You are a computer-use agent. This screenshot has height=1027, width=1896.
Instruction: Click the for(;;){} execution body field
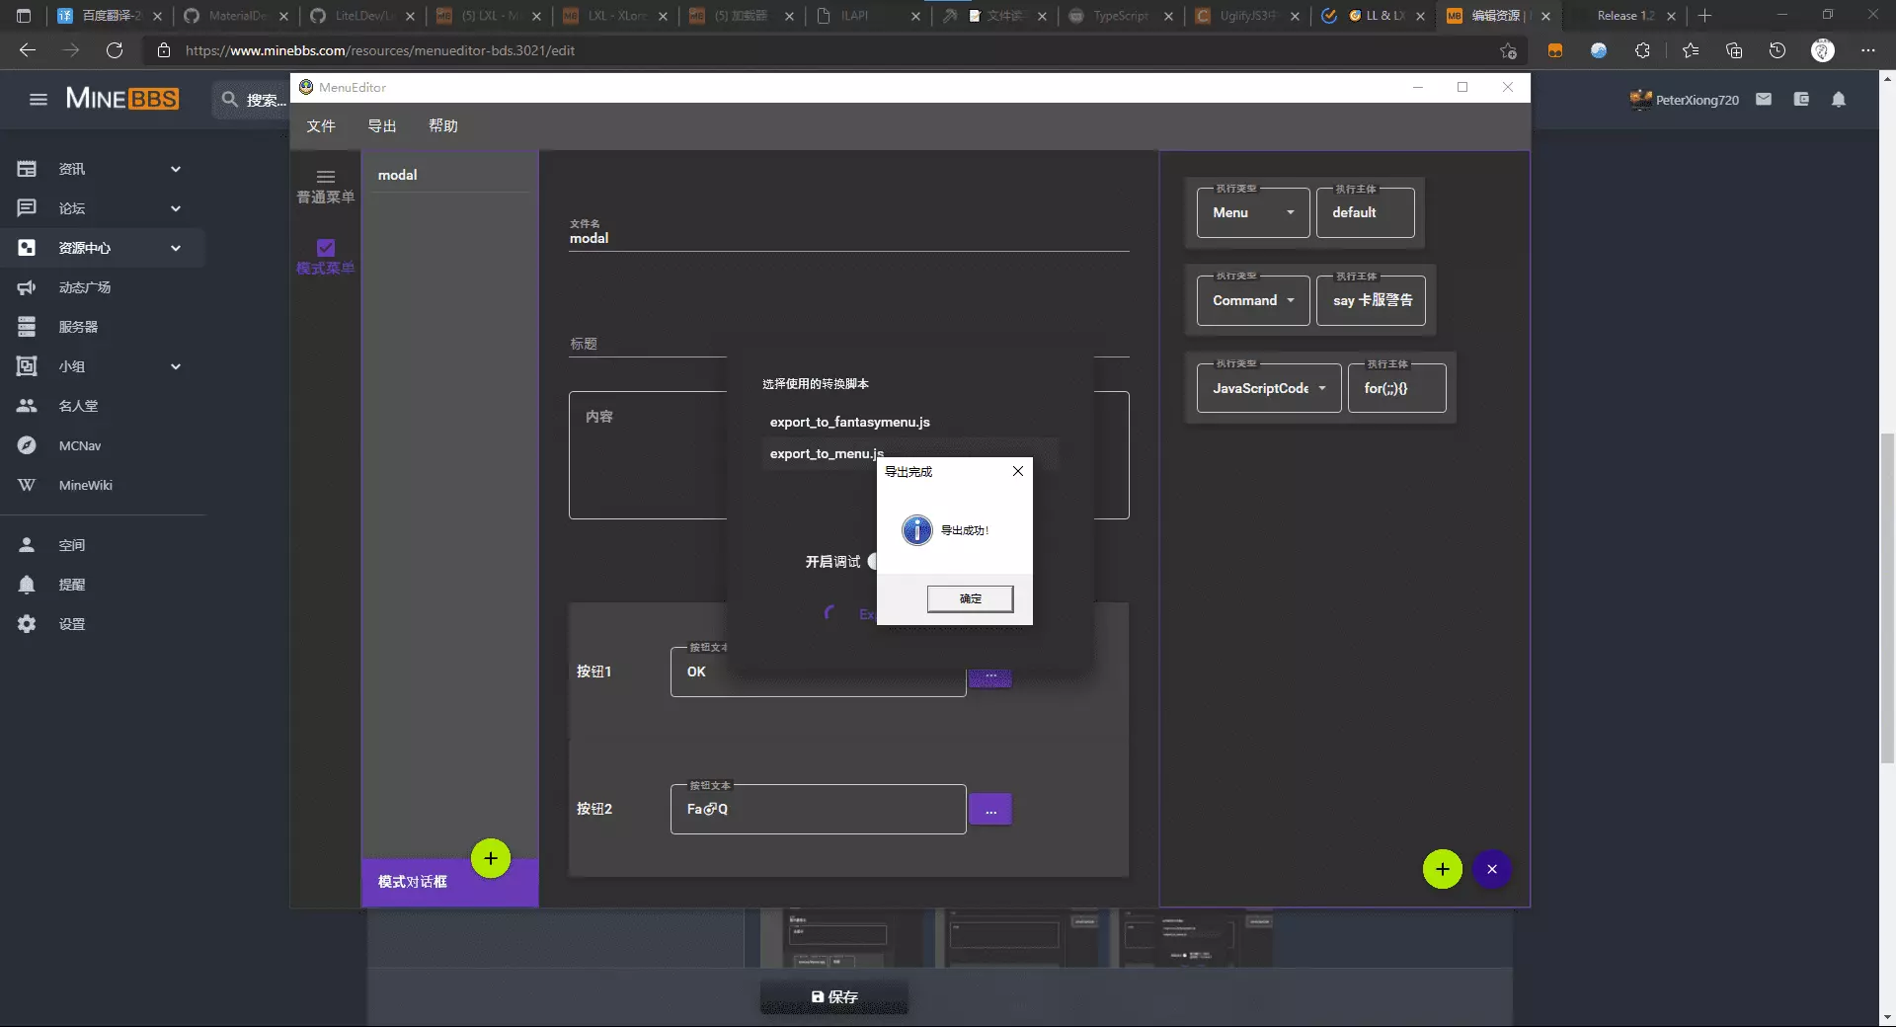point(1396,388)
